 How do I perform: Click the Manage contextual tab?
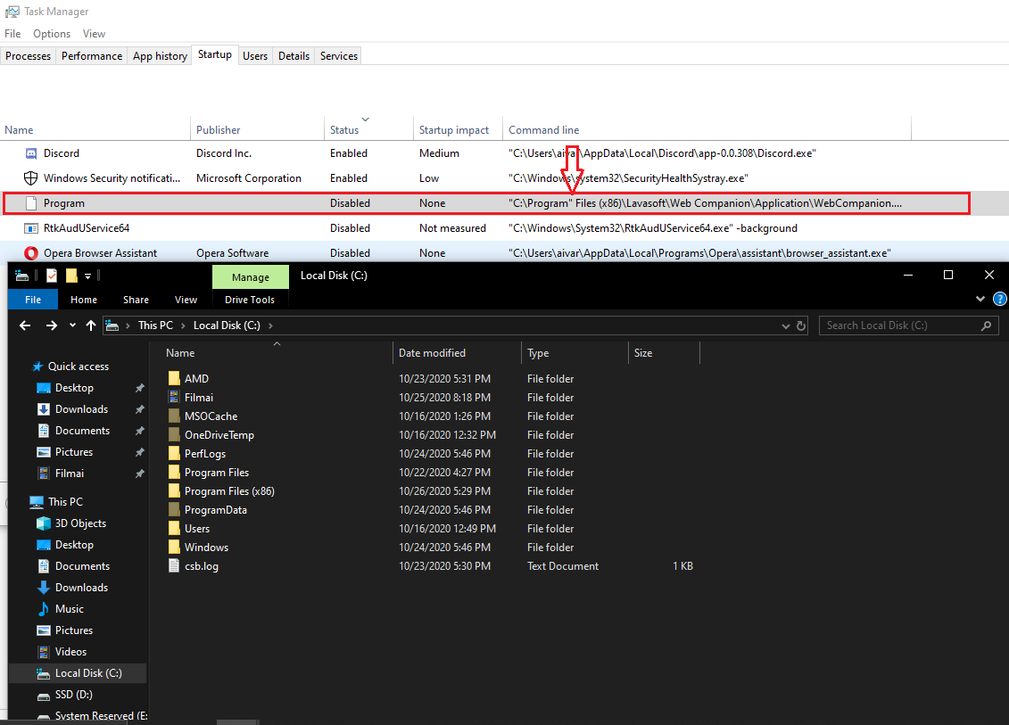click(x=251, y=277)
